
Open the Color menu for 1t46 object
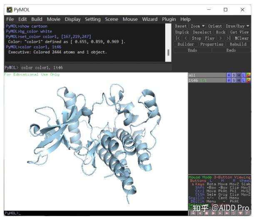point(249,81)
